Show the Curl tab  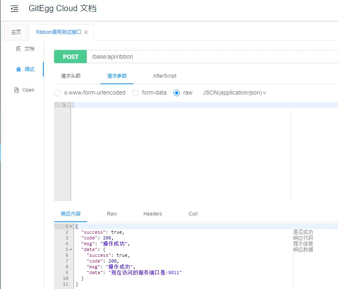[193, 214]
